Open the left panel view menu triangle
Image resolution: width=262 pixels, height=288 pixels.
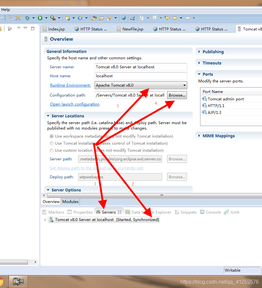(19, 28)
